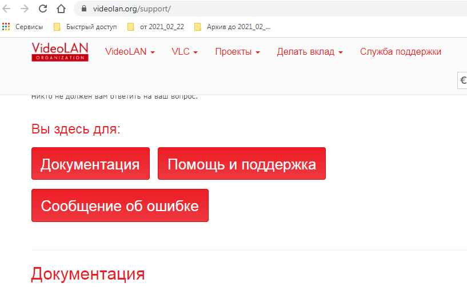Open the Сервисы apps grid icon

(6, 27)
